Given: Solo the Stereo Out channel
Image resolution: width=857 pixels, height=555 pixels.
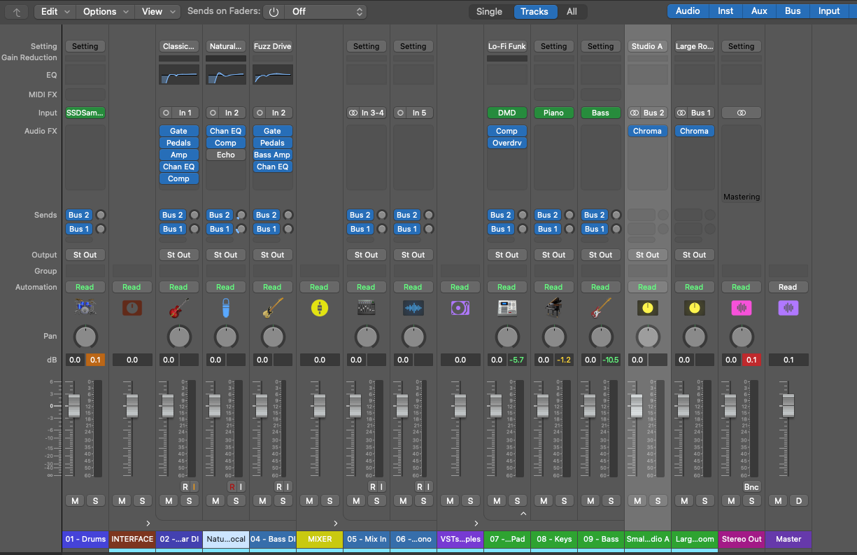Looking at the screenshot, I should coord(751,500).
